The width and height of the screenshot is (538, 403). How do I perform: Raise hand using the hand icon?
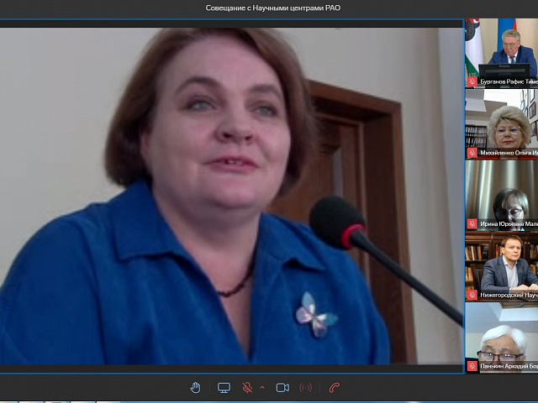pyautogui.click(x=195, y=387)
